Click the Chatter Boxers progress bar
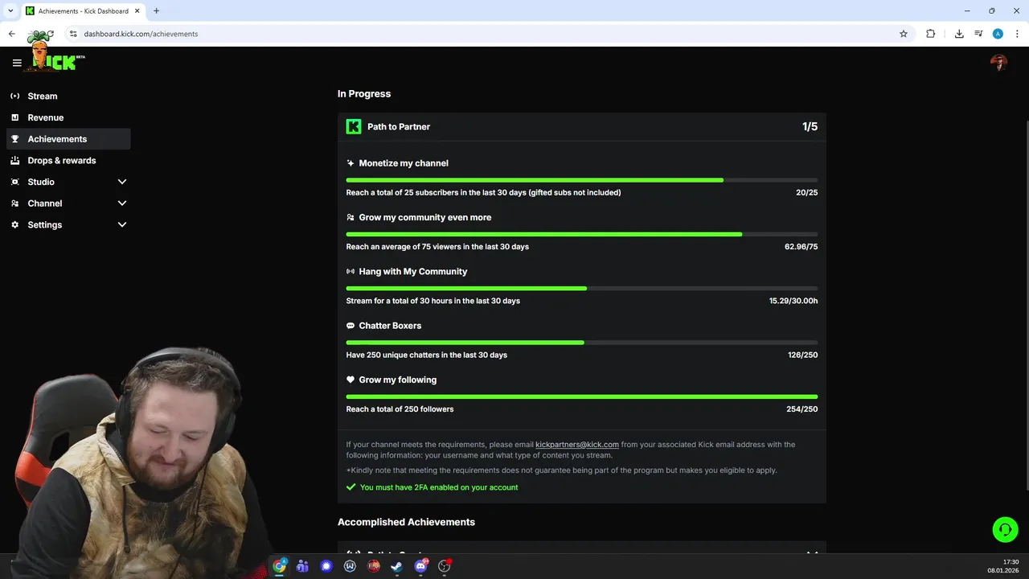This screenshot has height=579, width=1029. click(x=582, y=343)
